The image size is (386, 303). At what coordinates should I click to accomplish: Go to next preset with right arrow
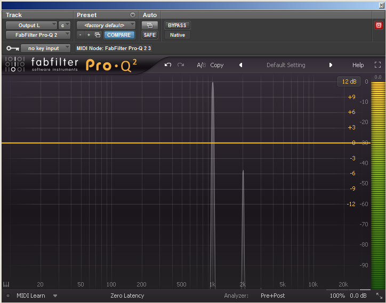[331, 65]
